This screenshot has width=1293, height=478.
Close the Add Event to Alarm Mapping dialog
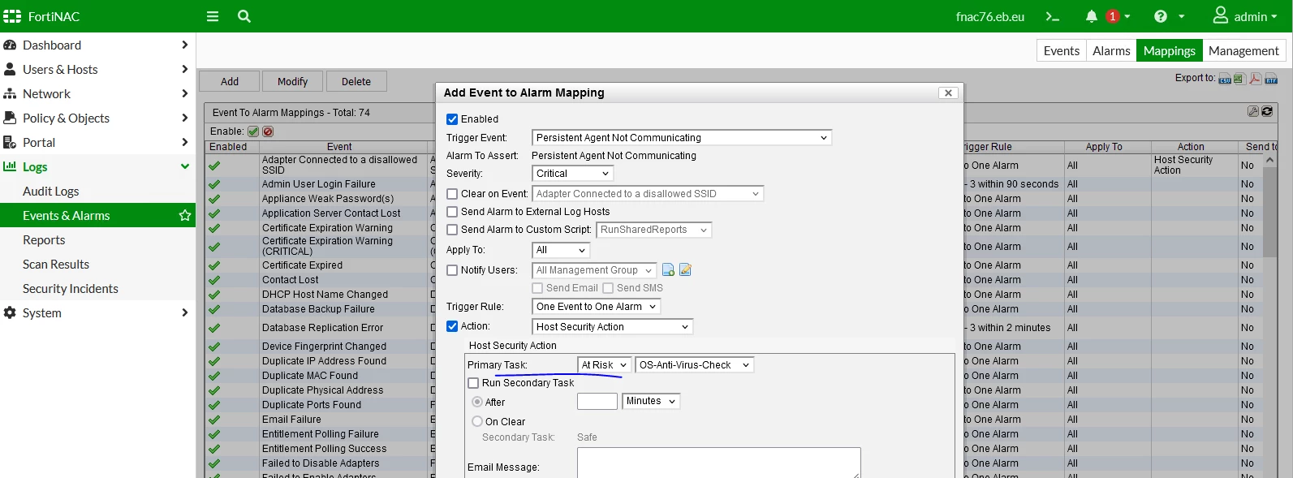(948, 93)
